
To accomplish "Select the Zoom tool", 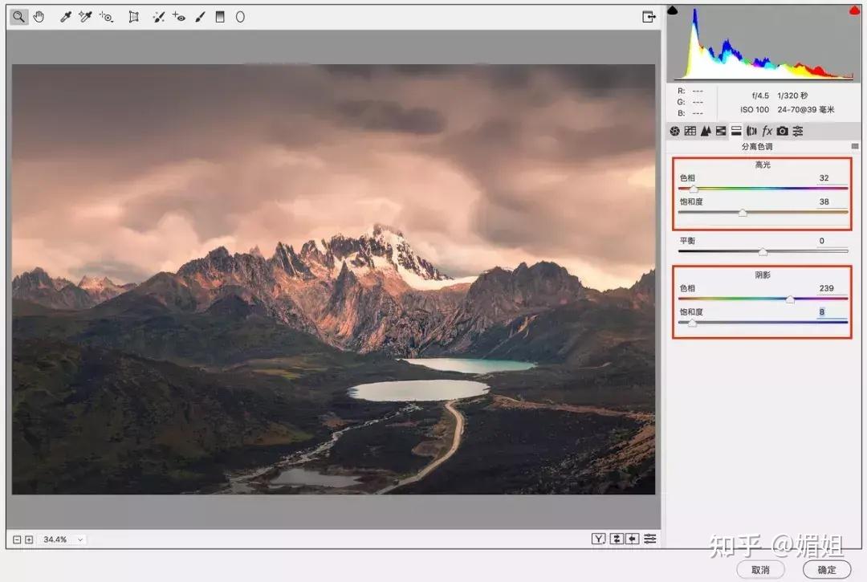I will tap(18, 17).
